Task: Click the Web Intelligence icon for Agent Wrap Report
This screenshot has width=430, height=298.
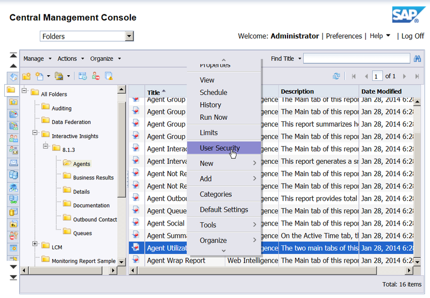Action: click(136, 261)
